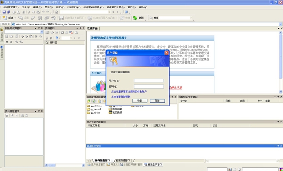Open the 编辑 menu
283x171 pixels.
click(x=37, y=7)
